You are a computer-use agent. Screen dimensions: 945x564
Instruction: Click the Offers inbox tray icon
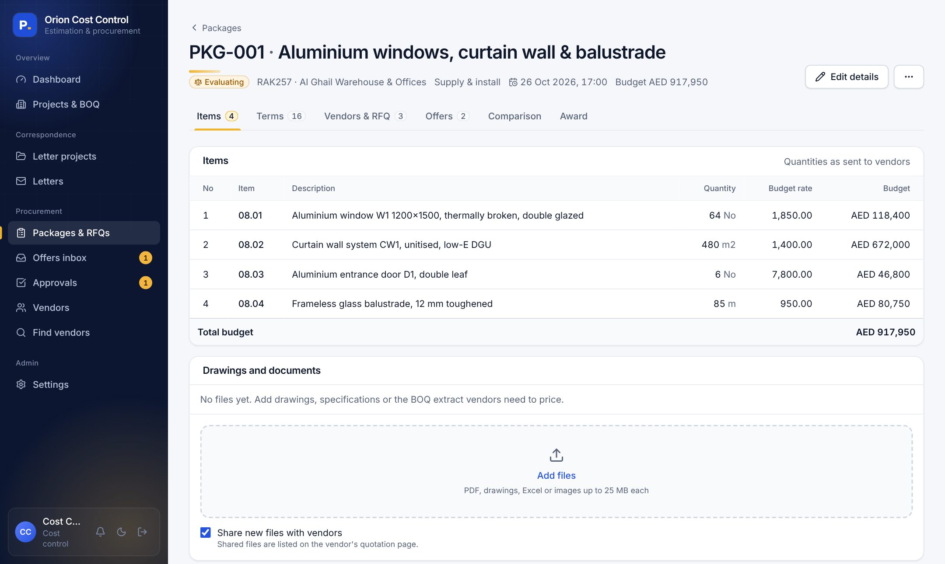[21, 258]
